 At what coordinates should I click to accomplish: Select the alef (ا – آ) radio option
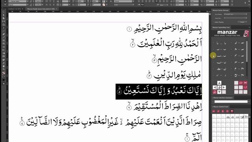click(213, 43)
